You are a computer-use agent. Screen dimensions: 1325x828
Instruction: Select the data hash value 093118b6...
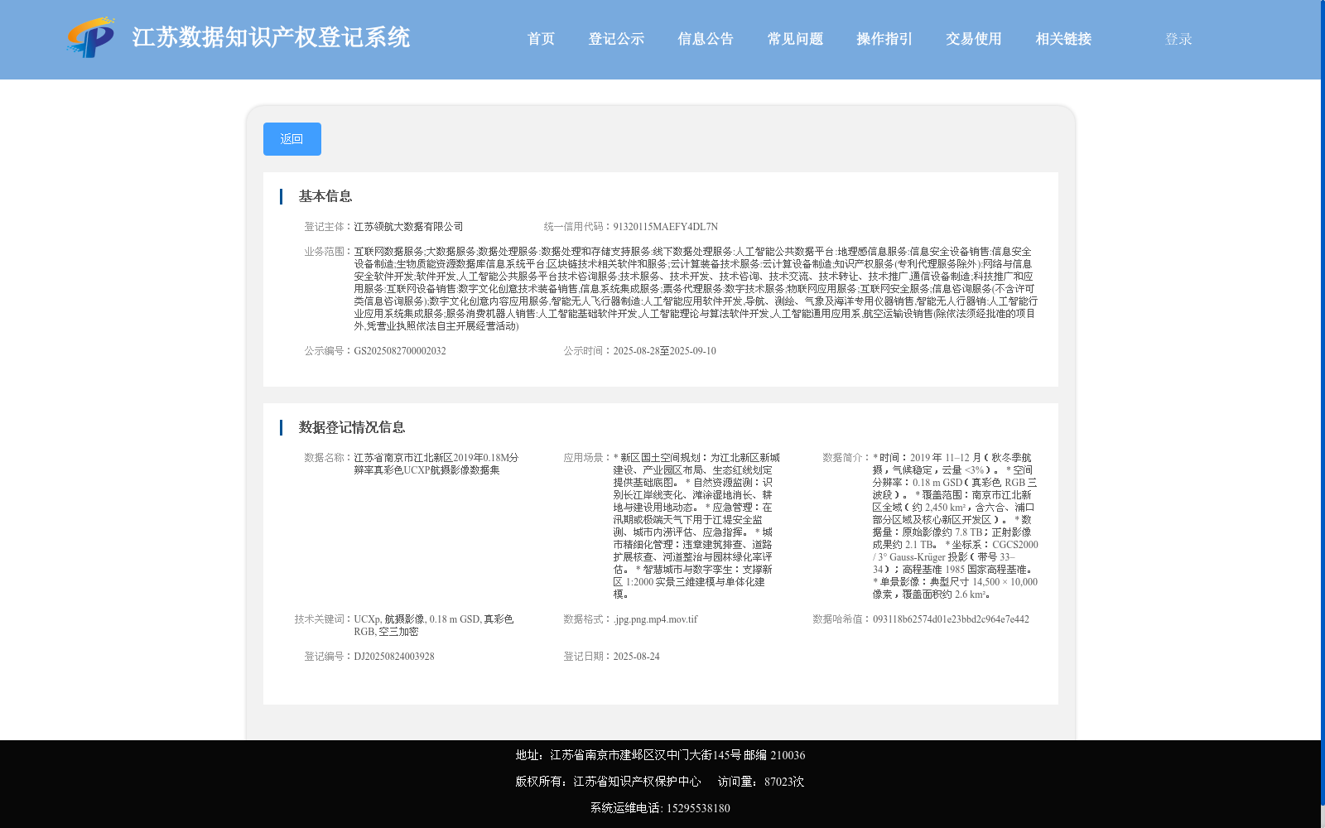pyautogui.click(x=951, y=619)
